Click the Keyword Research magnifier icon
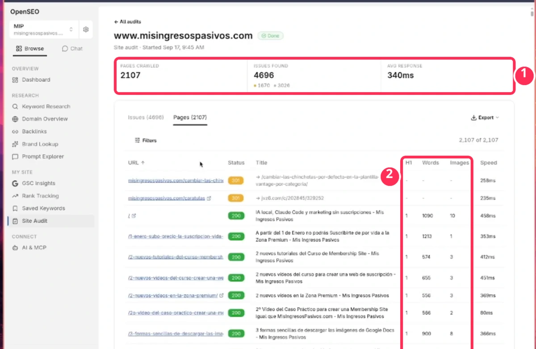The image size is (536, 349). (15, 106)
